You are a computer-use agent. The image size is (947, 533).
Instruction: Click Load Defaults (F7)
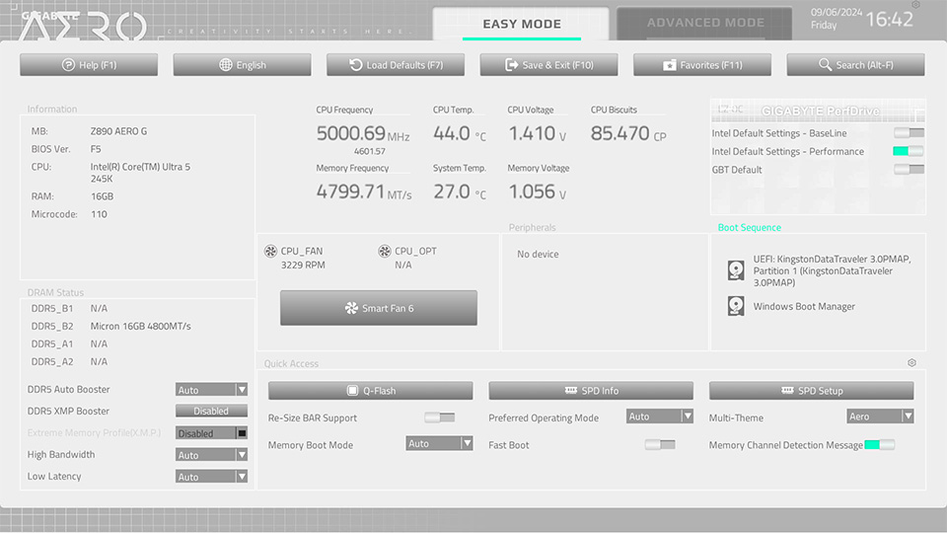[396, 65]
